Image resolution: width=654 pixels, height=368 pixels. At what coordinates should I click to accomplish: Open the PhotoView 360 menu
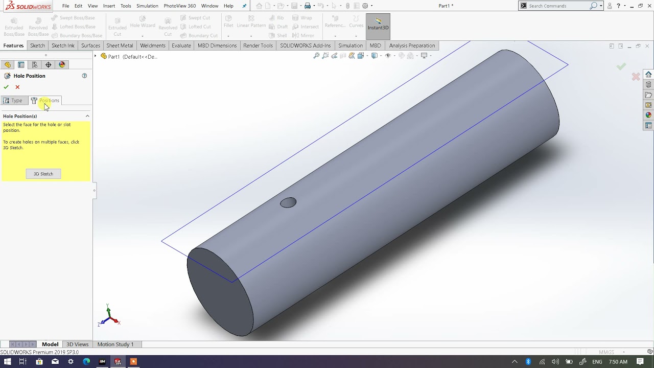[180, 6]
